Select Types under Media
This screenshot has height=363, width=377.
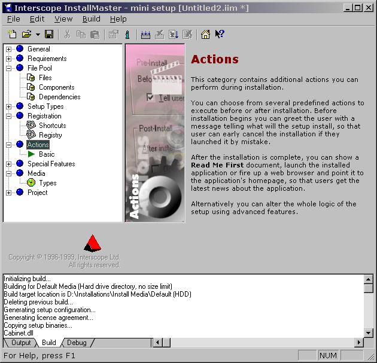[48, 183]
